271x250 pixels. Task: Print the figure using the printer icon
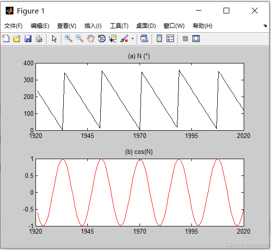point(39,38)
